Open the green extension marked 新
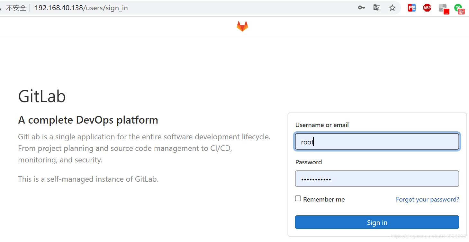Viewport: 469px width, 242px height. click(x=459, y=8)
